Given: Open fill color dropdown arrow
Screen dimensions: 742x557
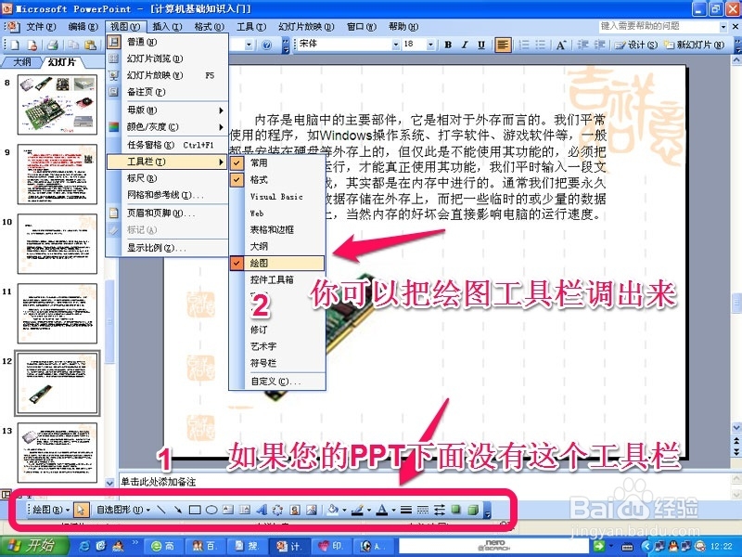Looking at the screenshot, I should coord(344,510).
